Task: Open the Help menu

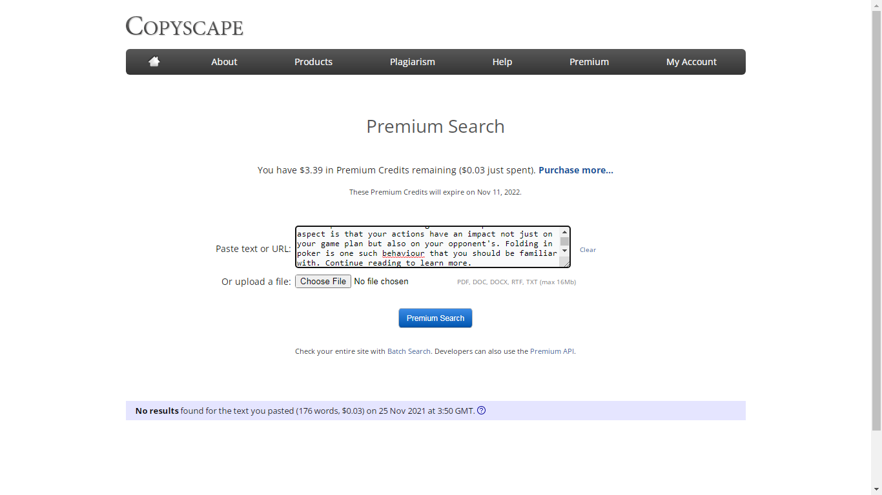Action: coord(502,62)
